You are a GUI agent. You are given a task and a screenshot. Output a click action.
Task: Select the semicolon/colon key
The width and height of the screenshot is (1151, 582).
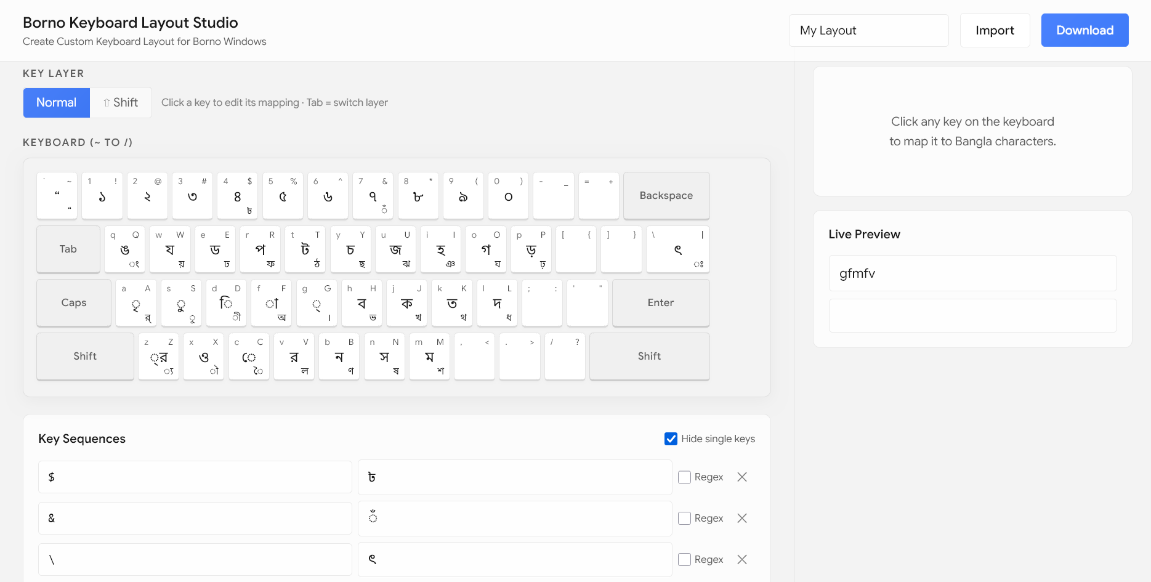(543, 303)
